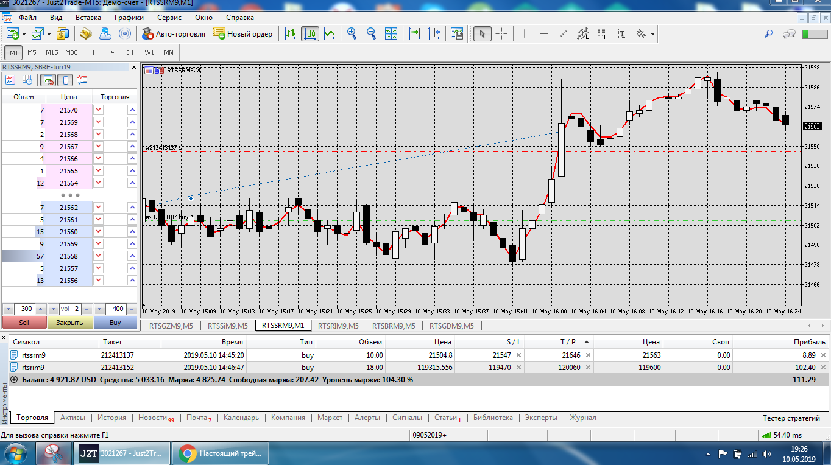Image resolution: width=831 pixels, height=465 pixels.
Task: Click the zoom in chart icon
Action: pyautogui.click(x=352, y=33)
